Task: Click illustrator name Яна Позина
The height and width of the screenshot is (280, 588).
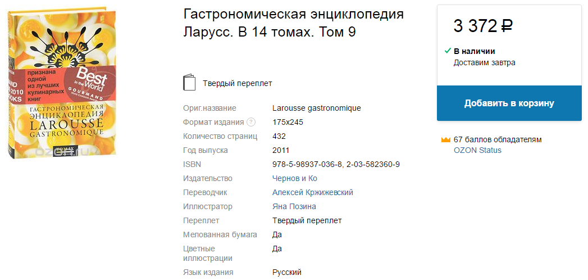Action: (x=294, y=206)
